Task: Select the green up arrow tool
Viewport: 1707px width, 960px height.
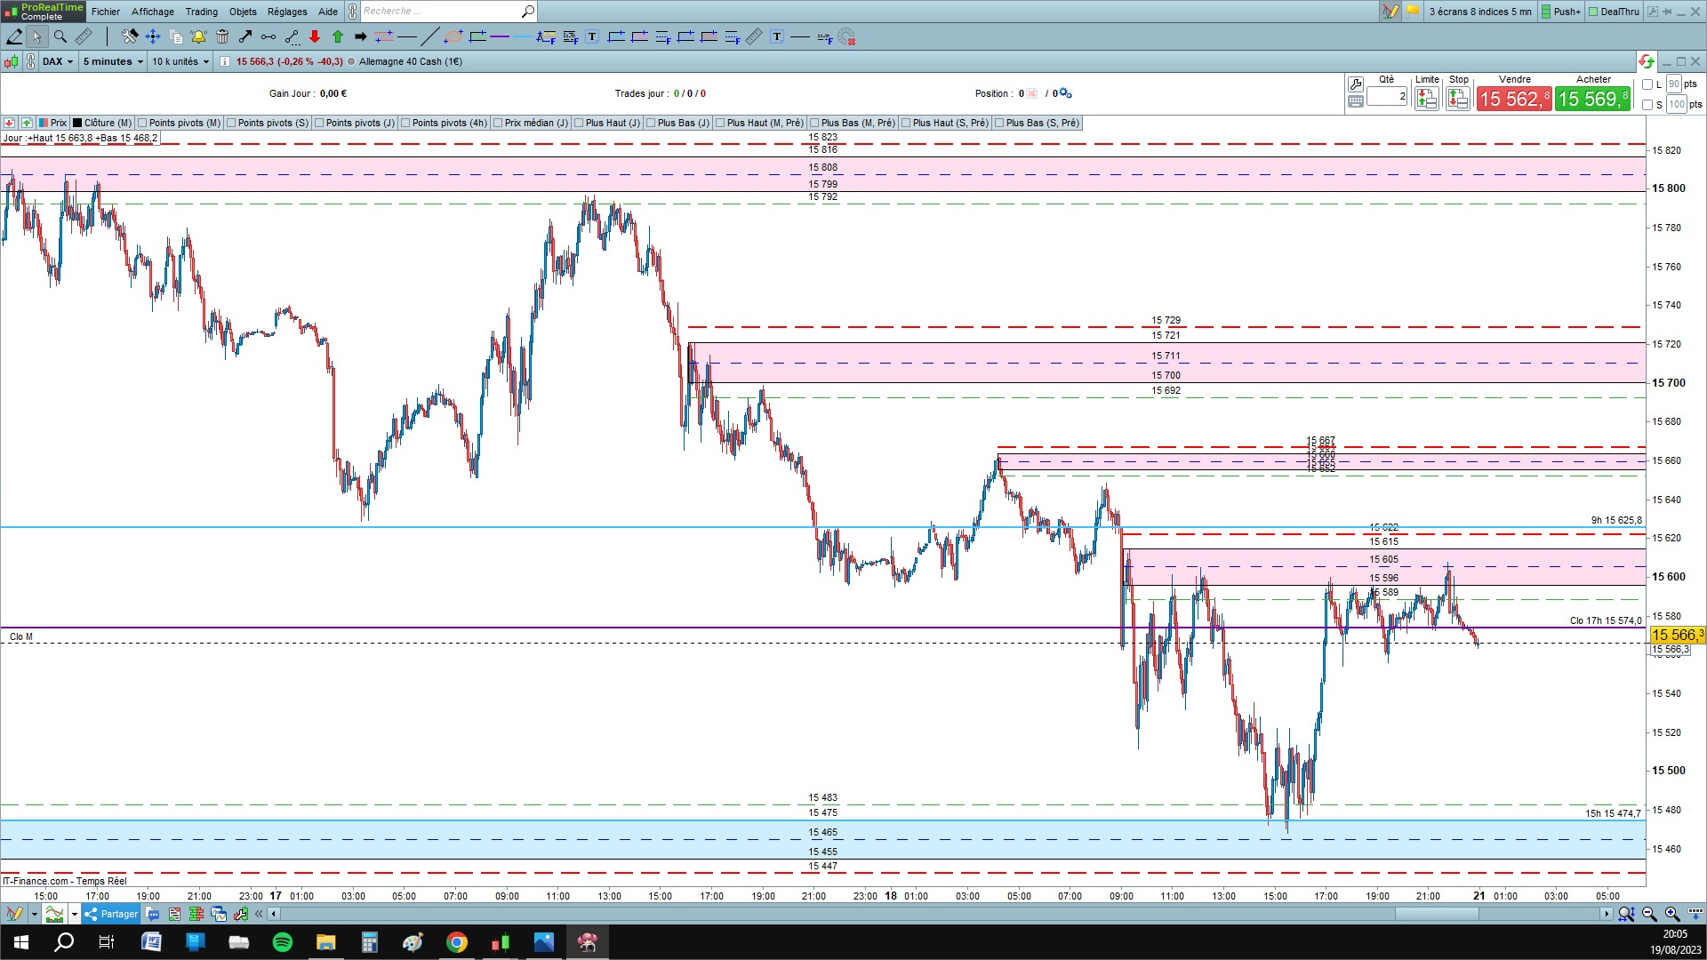Action: click(x=338, y=36)
